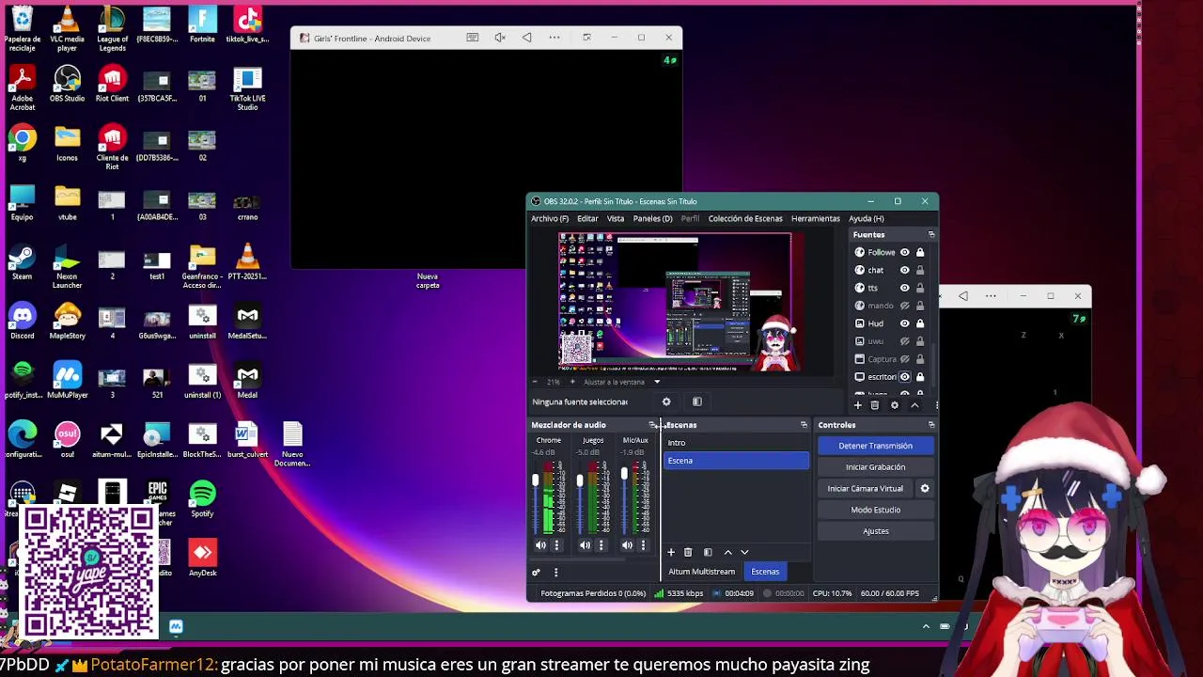Move source up with Fuentes chevron

tap(914, 405)
